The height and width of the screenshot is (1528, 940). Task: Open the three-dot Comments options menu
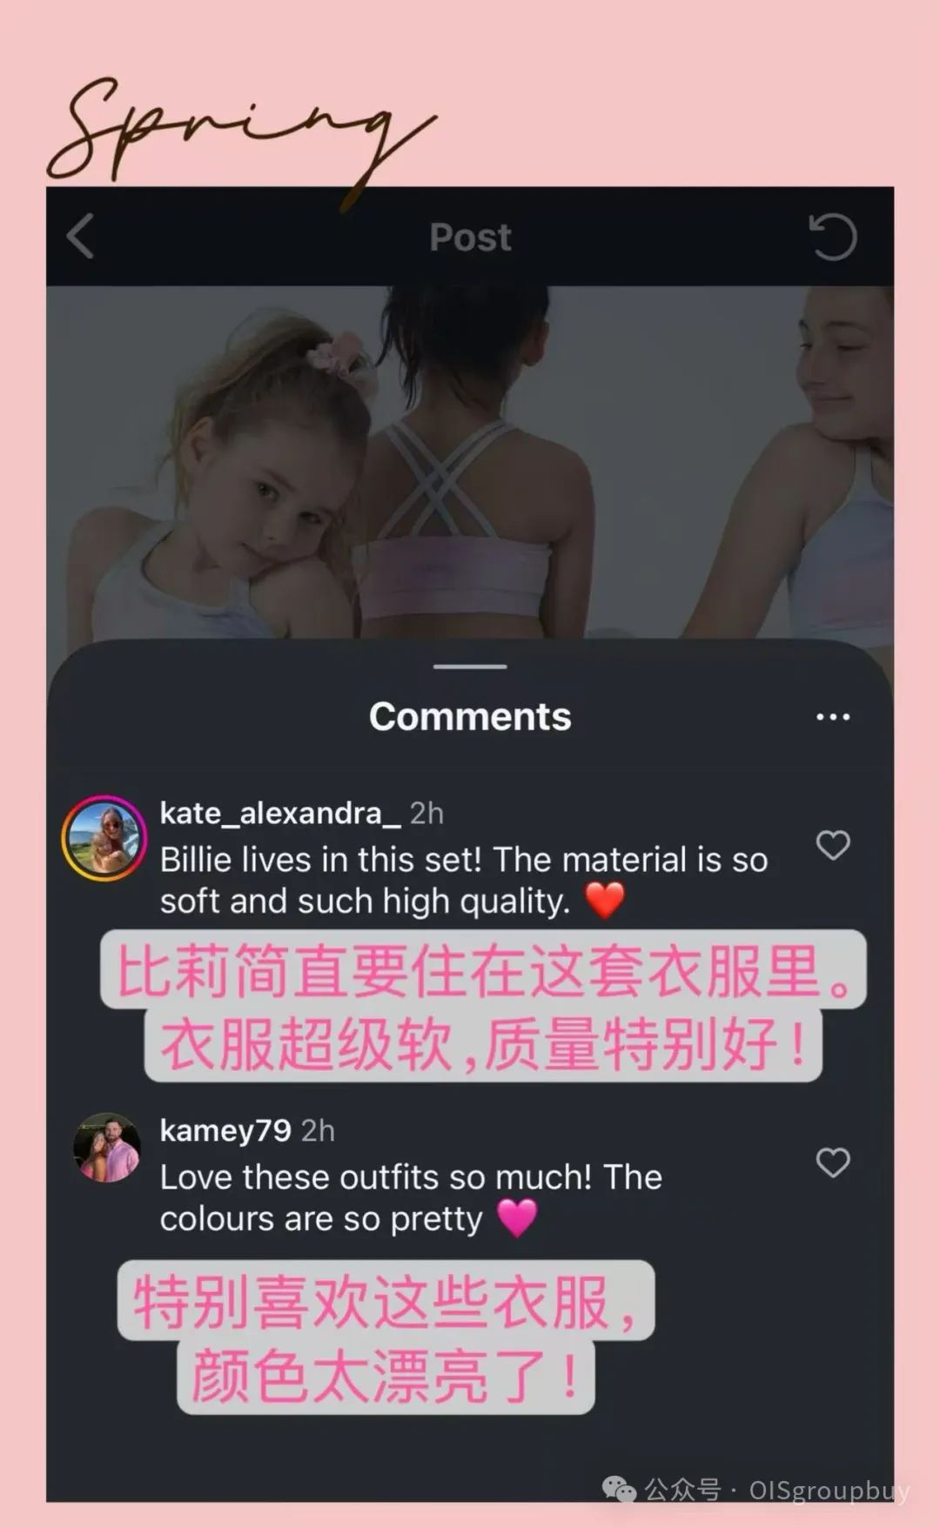(x=833, y=717)
